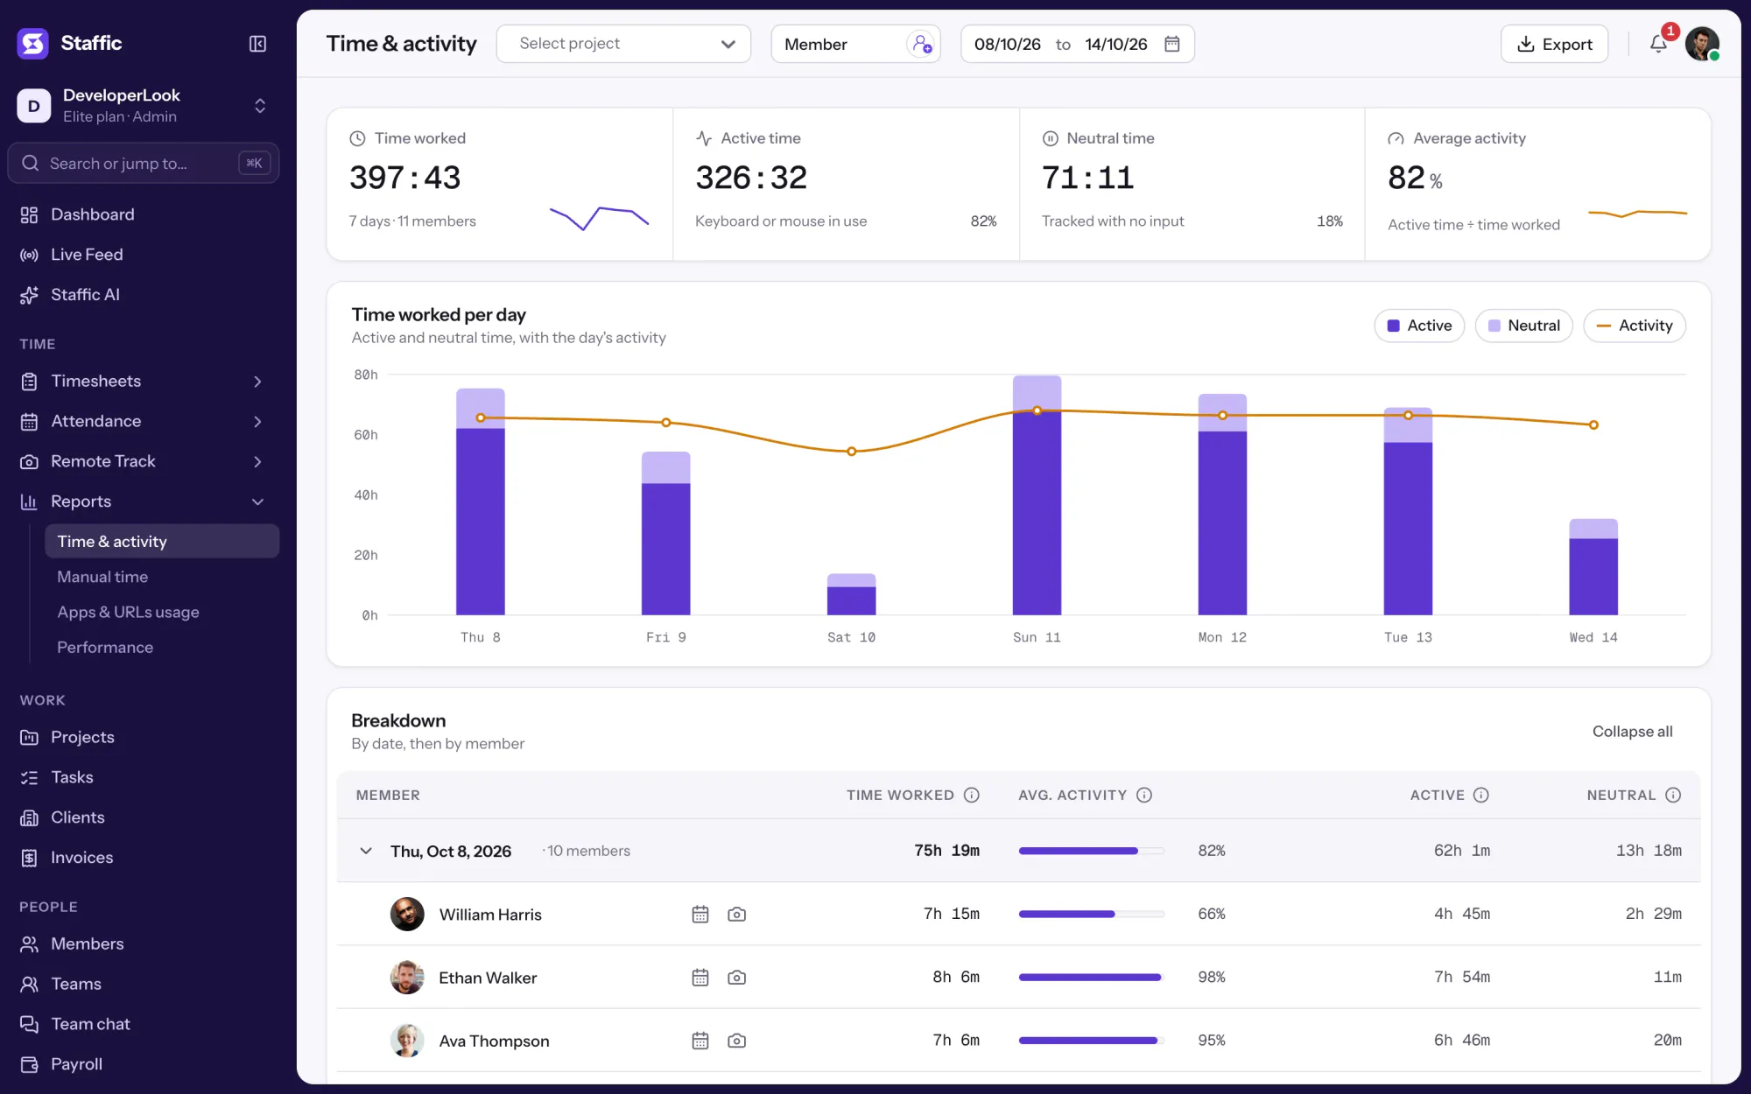
Task: Click the Staffic logo icon
Action: pyautogui.click(x=33, y=43)
